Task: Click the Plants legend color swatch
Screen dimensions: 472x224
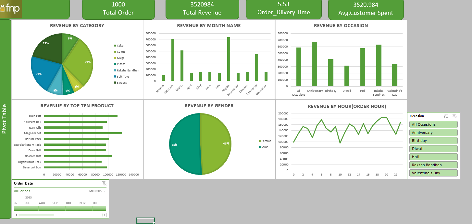Action: click(x=115, y=64)
